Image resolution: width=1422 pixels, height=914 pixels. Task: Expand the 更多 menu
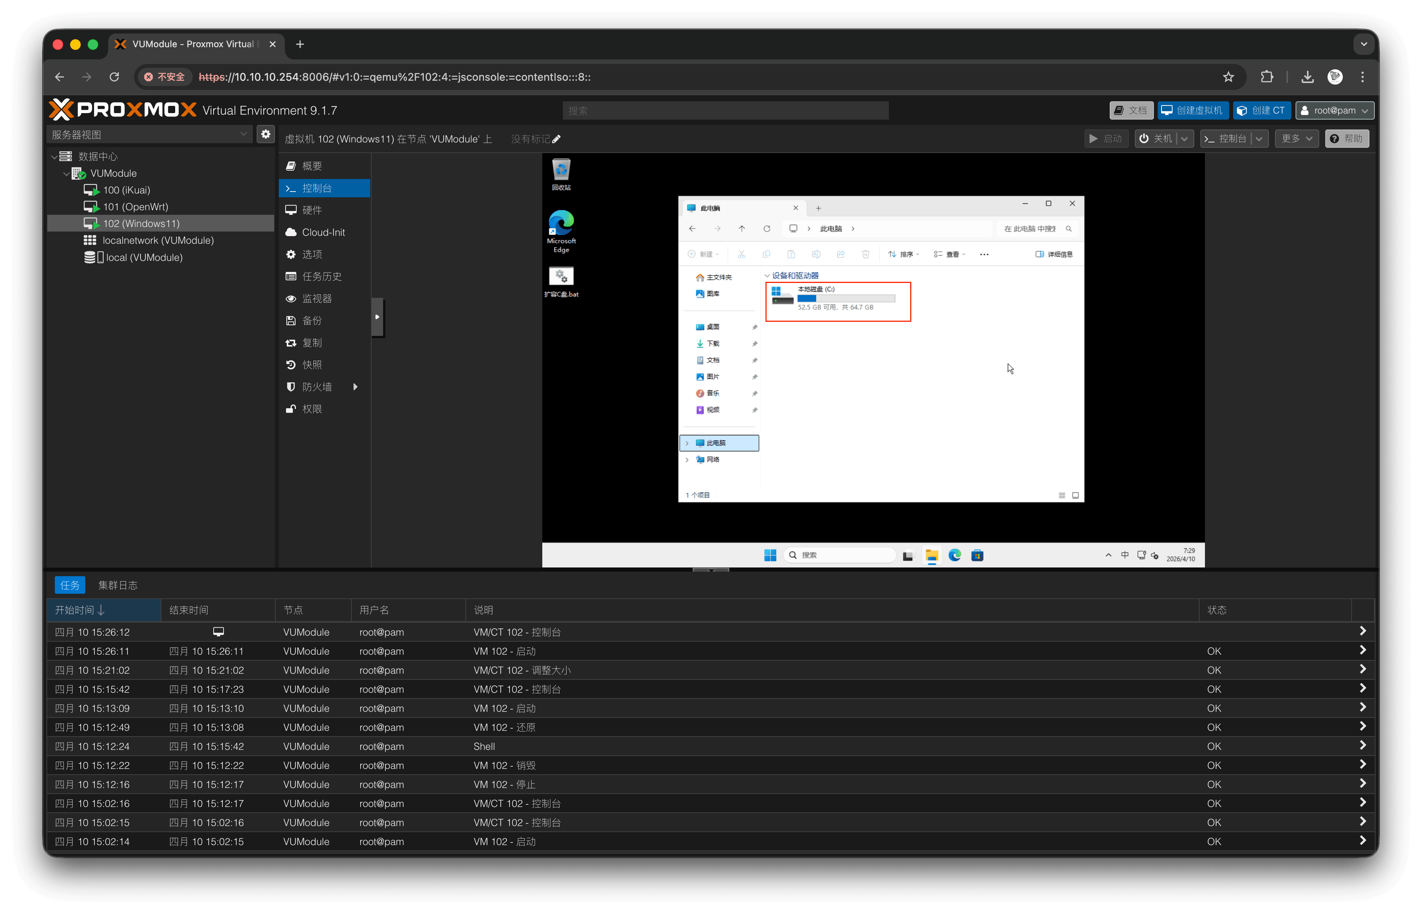click(1296, 138)
